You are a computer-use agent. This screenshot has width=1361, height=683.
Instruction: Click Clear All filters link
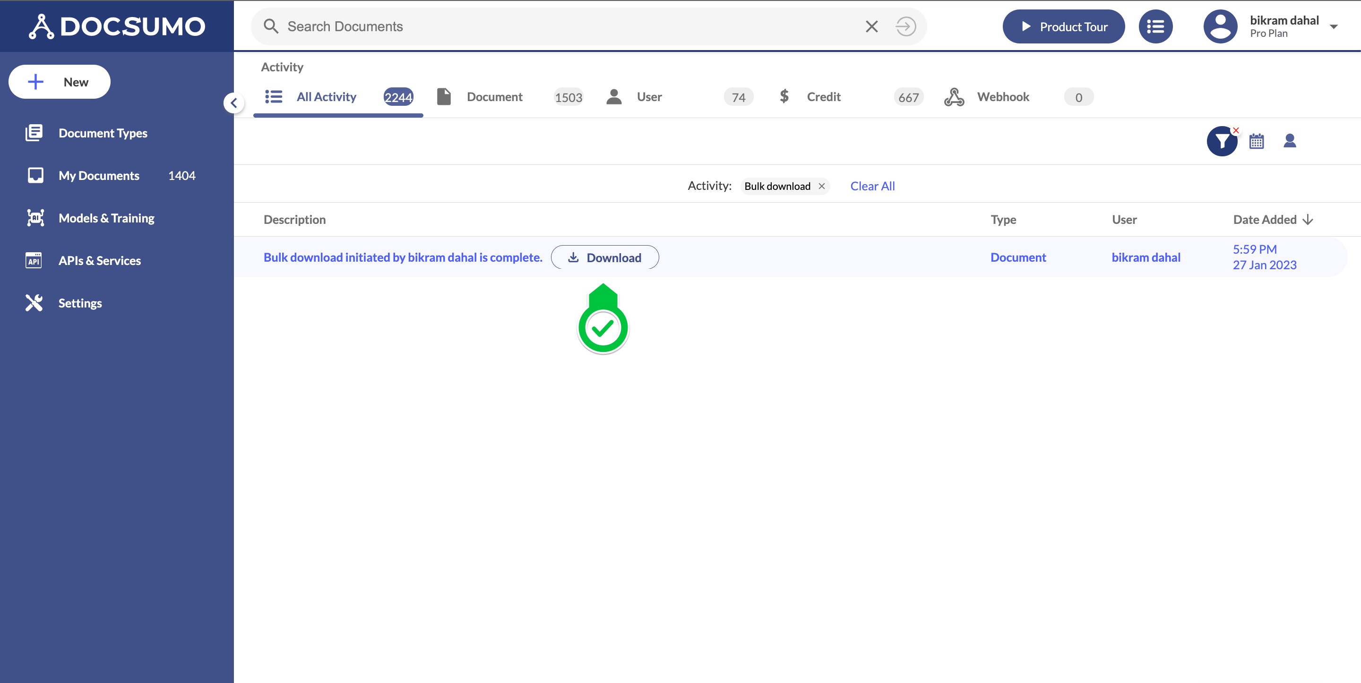pos(872,186)
